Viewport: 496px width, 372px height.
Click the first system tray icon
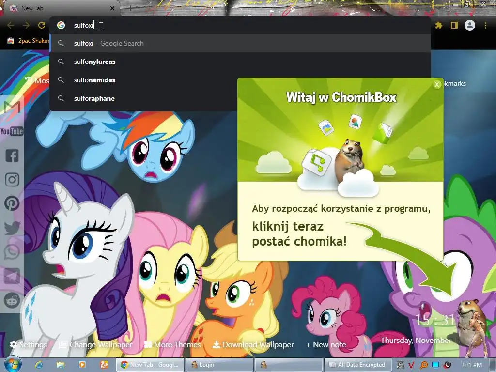(x=400, y=365)
